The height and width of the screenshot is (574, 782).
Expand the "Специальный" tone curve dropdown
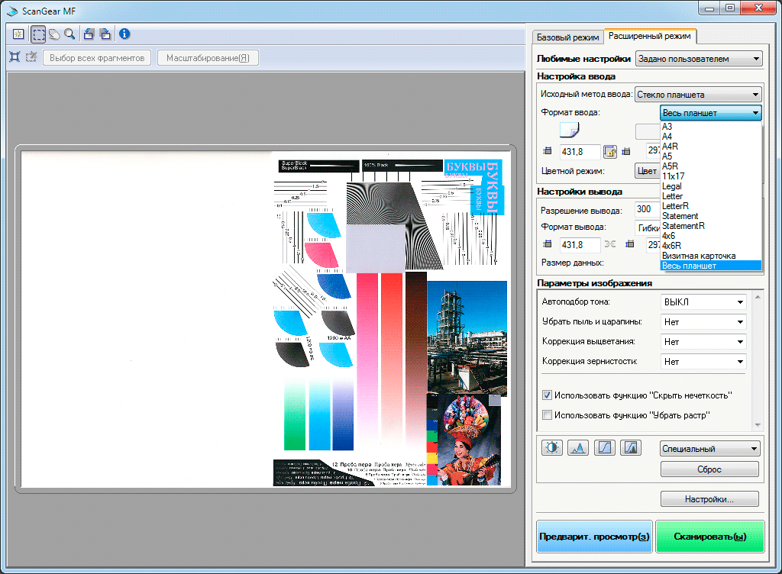pos(709,449)
